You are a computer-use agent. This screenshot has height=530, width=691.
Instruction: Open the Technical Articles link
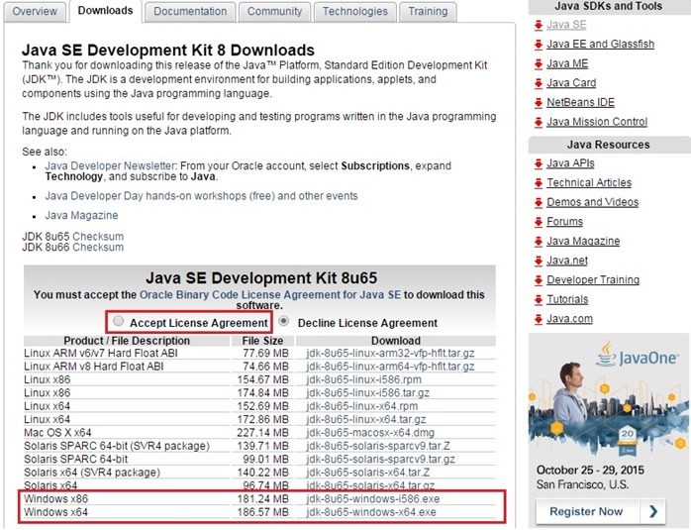click(x=589, y=182)
